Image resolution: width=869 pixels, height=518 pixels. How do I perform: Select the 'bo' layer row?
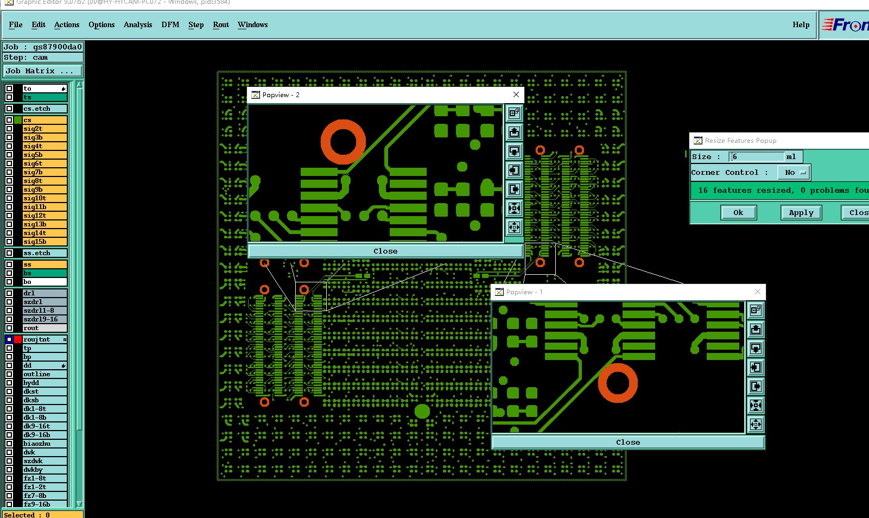click(45, 282)
